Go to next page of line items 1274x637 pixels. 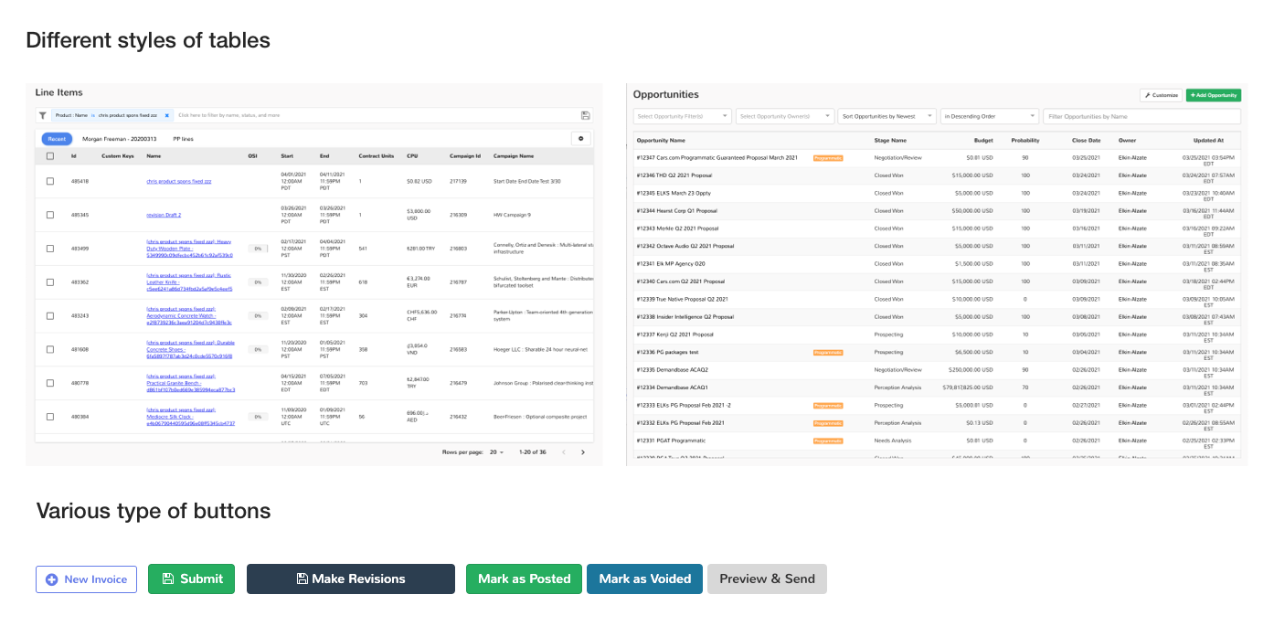point(583,452)
